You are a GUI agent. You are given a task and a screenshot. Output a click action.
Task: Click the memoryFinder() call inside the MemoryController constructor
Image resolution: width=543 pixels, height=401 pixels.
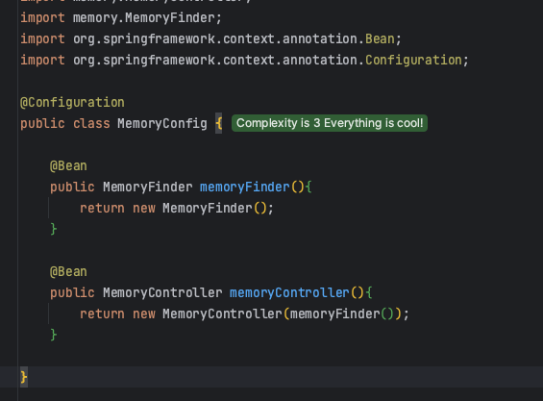pos(342,314)
